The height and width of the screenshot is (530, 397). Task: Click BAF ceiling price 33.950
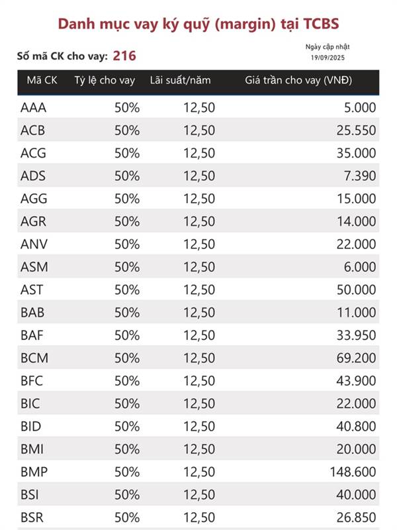coord(356,335)
